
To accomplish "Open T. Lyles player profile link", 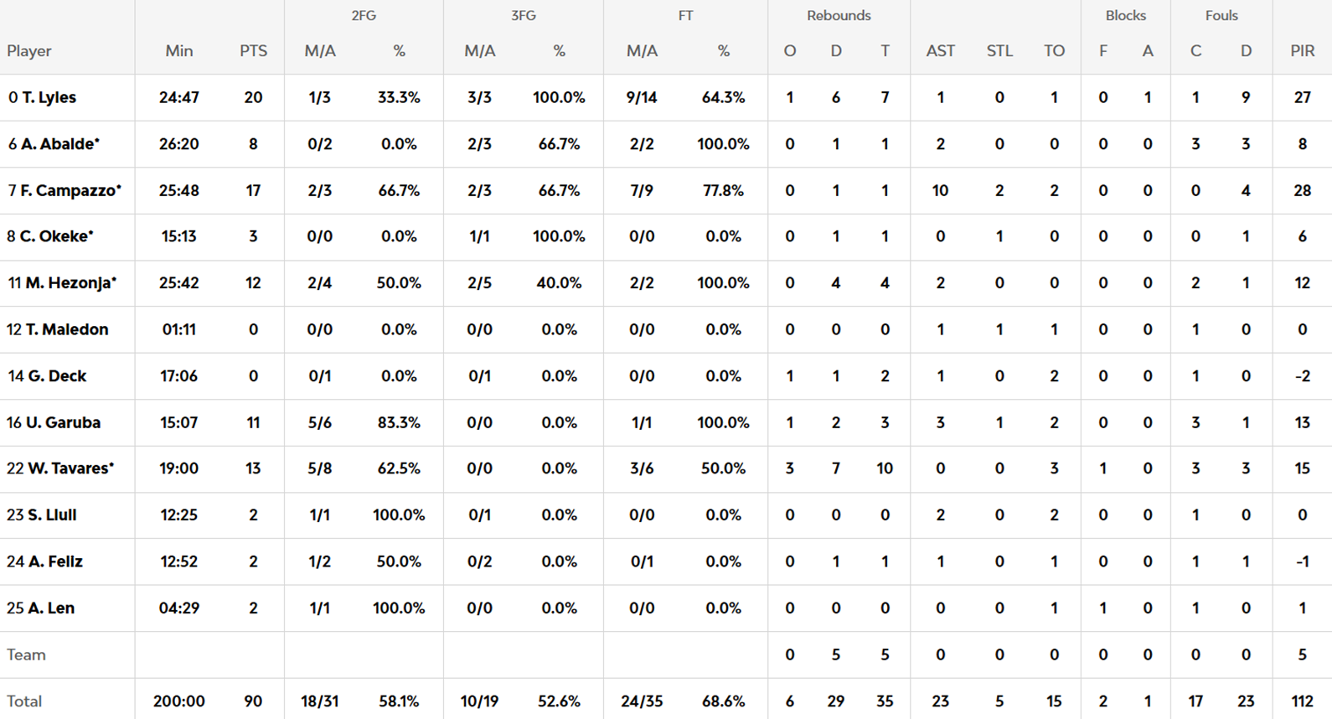I will pyautogui.click(x=49, y=97).
